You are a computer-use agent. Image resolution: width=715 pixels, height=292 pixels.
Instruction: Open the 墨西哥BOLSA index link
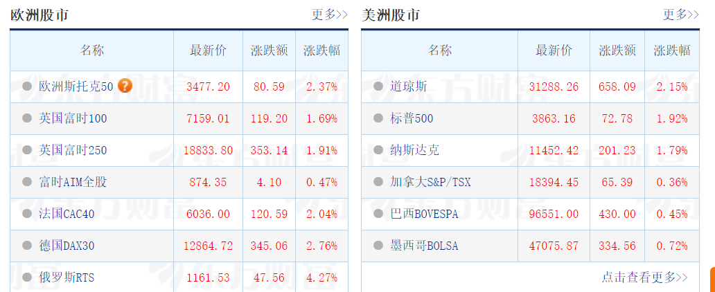pos(424,246)
